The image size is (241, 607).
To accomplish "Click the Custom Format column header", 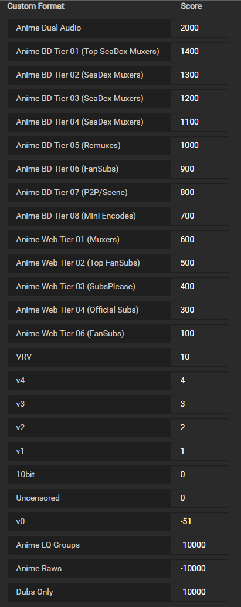I will 36,6.
